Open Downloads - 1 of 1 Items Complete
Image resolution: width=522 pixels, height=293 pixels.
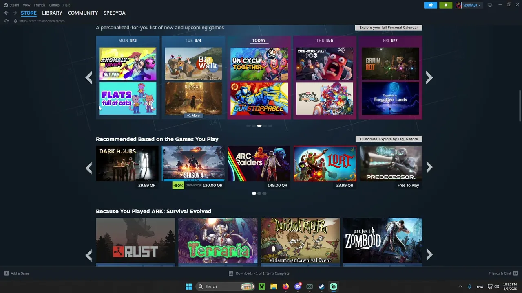[x=263, y=273]
